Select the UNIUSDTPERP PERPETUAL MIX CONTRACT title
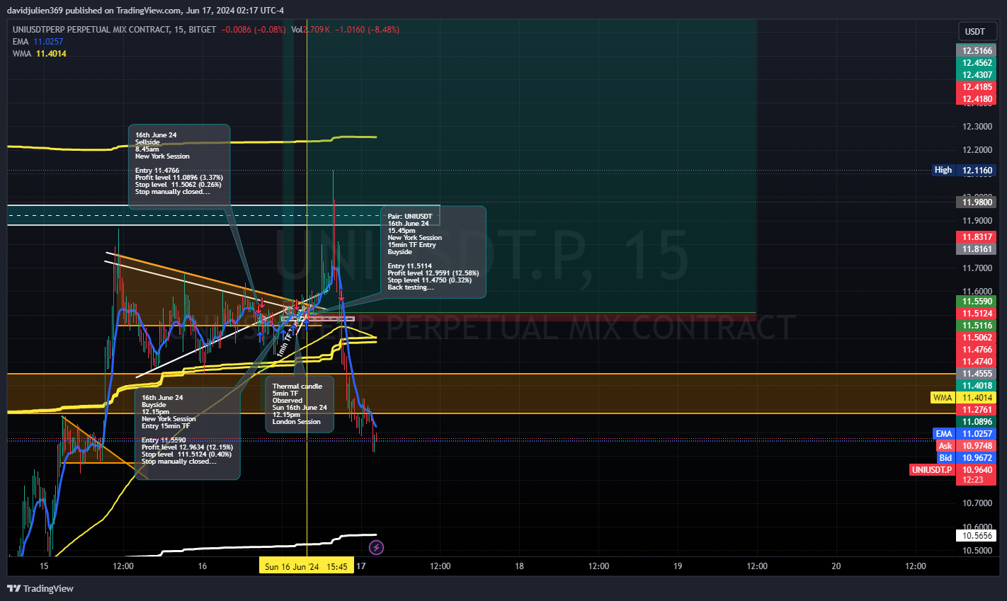 click(91, 30)
